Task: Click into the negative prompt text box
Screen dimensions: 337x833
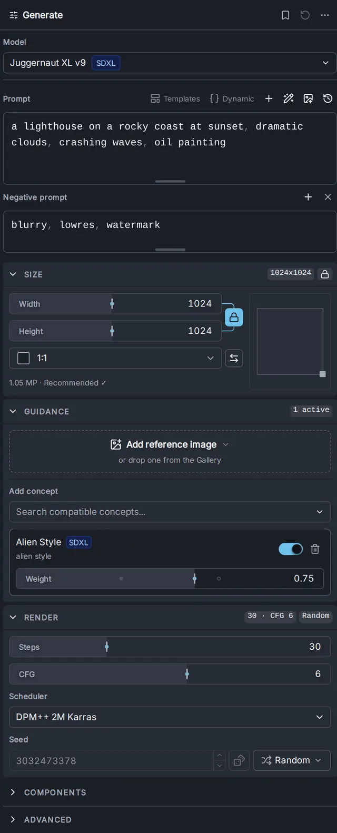Action: 170,232
